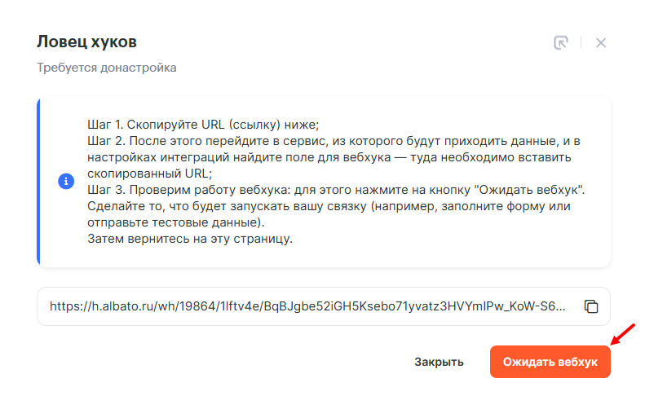The width and height of the screenshot is (645, 409).
Task: Click the divider between expand and close icons
Action: [x=581, y=43]
